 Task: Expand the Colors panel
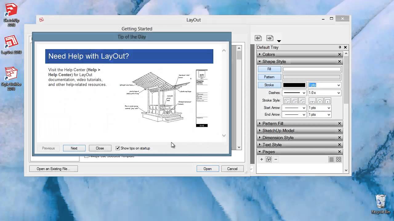(260, 54)
